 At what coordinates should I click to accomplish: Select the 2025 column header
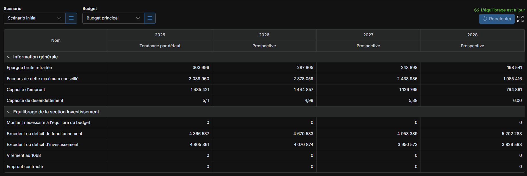pos(160,35)
